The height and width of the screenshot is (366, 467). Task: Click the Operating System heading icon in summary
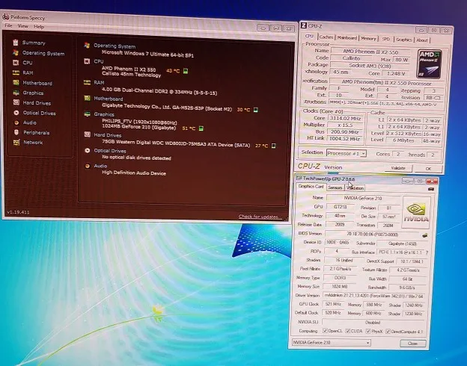(x=87, y=46)
